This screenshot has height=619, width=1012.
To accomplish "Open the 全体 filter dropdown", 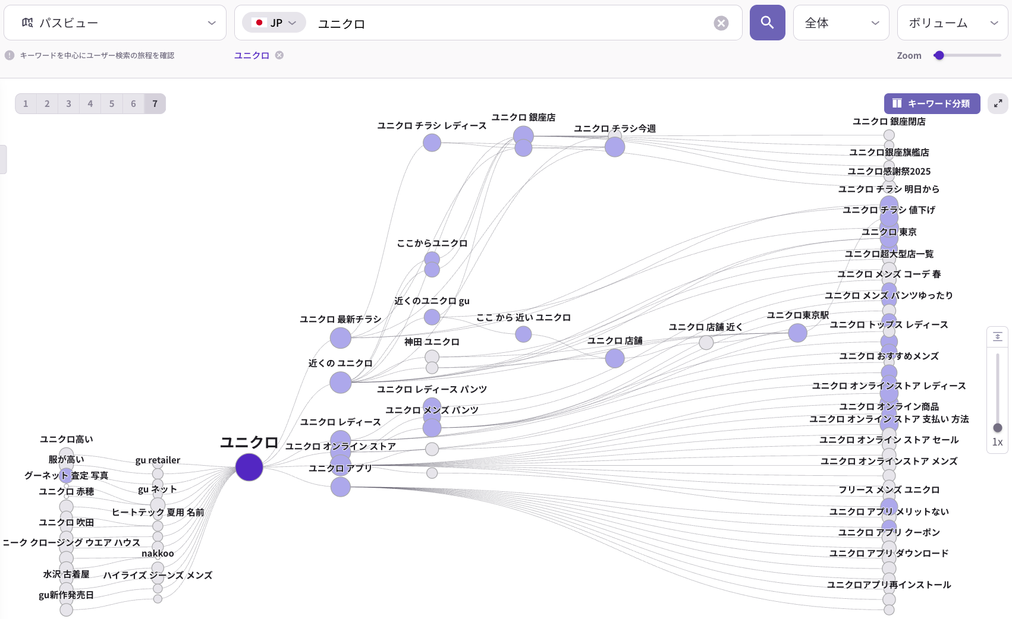I will click(x=841, y=23).
